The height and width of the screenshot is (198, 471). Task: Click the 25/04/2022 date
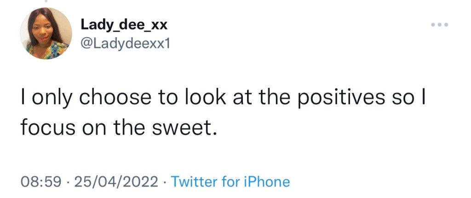coord(116,182)
